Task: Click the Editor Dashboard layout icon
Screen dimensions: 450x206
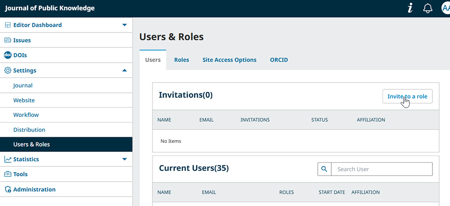Action: pyautogui.click(x=8, y=25)
